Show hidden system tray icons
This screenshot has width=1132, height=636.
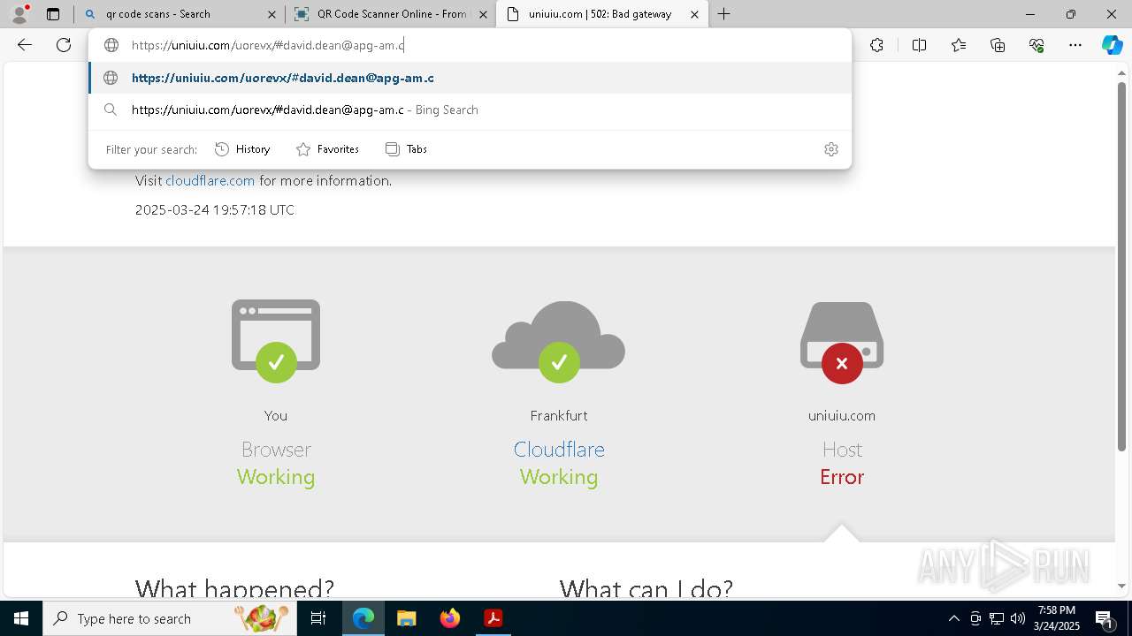[x=953, y=618]
